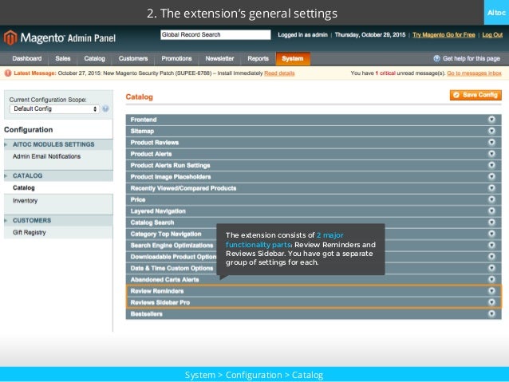Image resolution: width=509 pixels, height=382 pixels.
Task: Open the Dashboard menu
Action: (x=27, y=58)
